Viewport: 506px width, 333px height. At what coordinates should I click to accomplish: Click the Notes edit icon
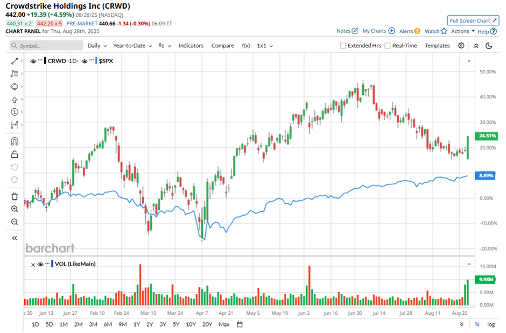pyautogui.click(x=355, y=31)
